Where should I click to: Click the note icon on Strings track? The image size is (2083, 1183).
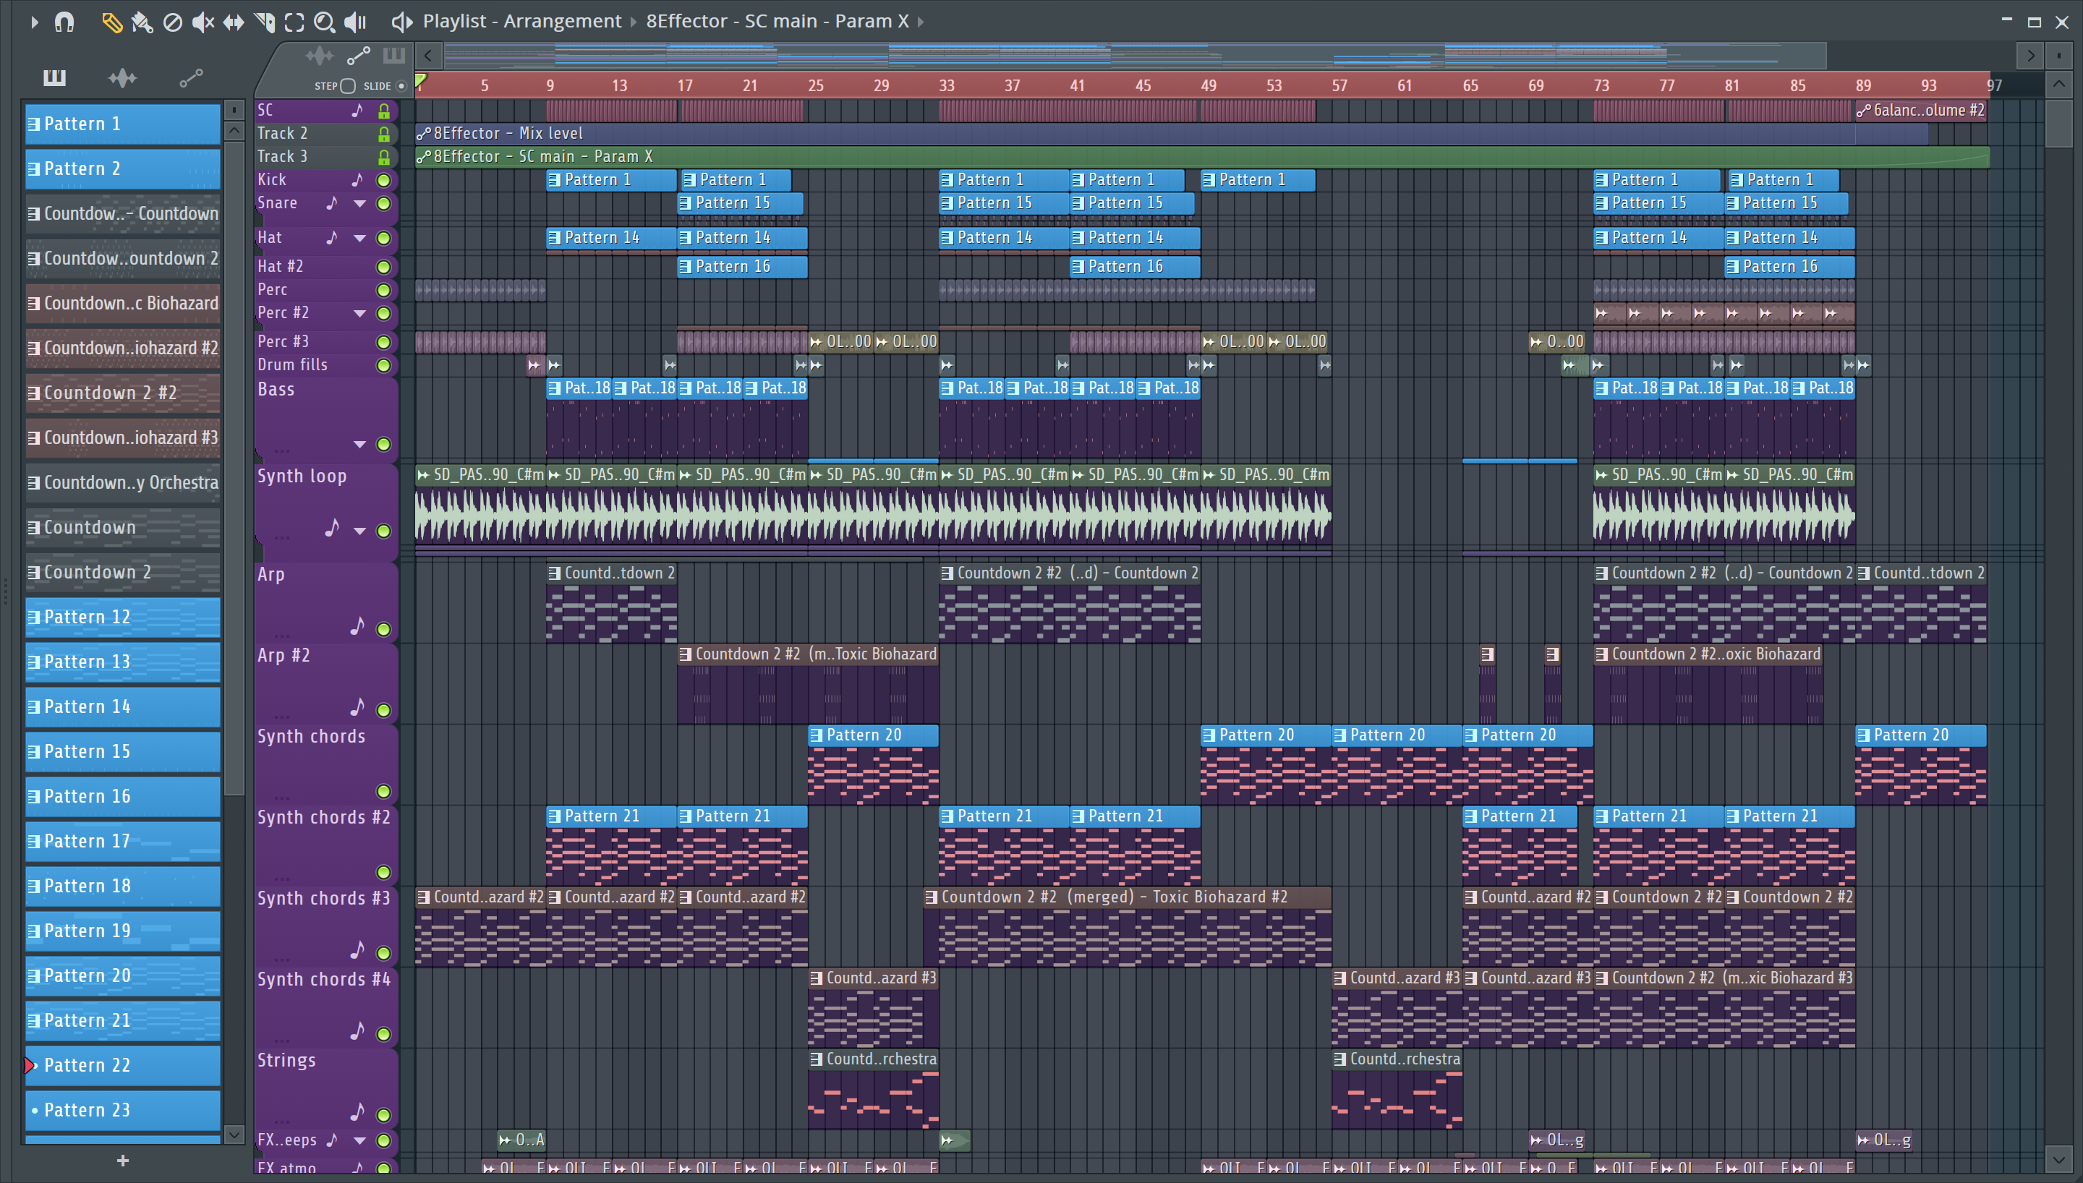(x=357, y=1111)
